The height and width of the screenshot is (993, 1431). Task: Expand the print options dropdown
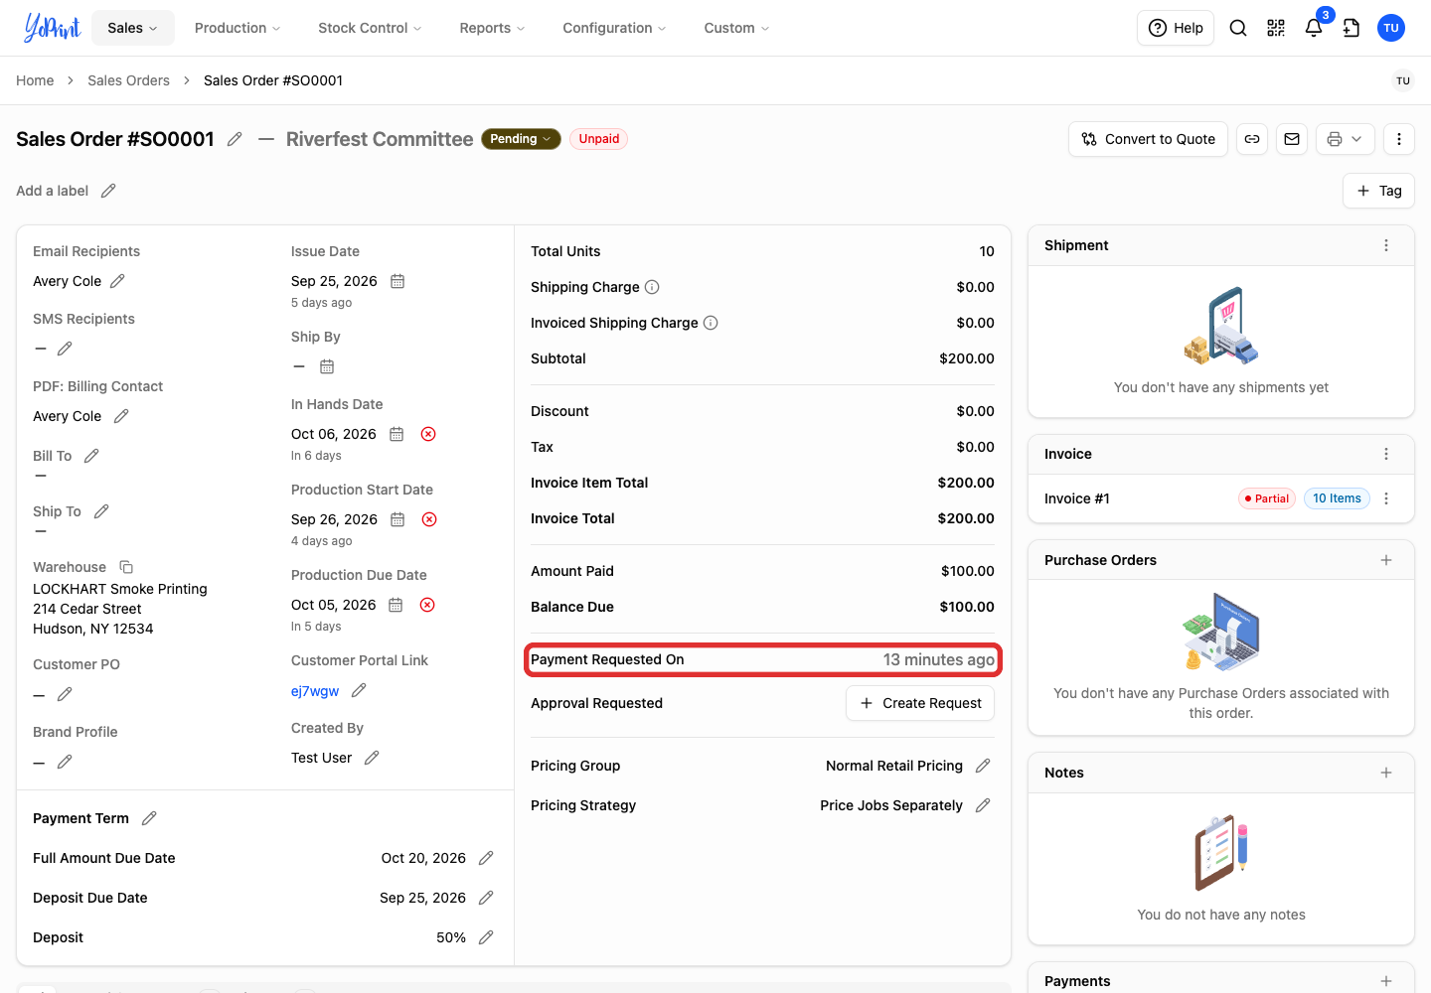(x=1346, y=139)
